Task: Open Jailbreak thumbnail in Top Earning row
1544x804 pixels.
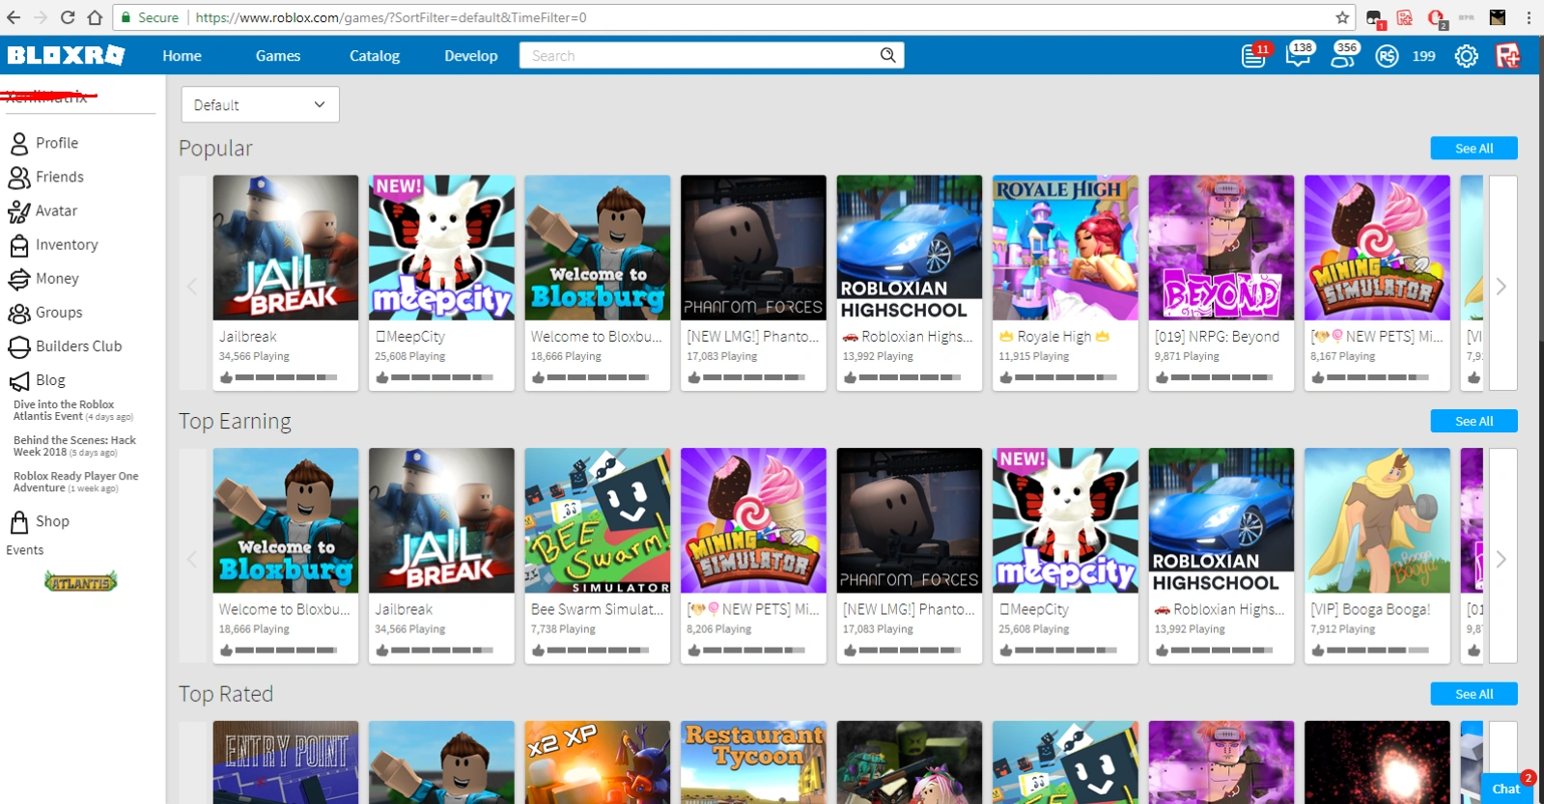Action: (441, 520)
